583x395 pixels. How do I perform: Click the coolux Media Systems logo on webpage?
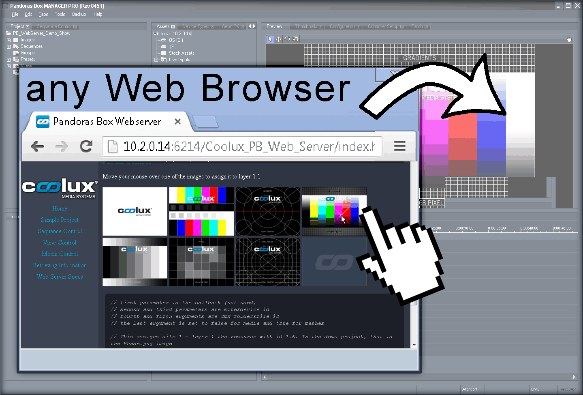[x=60, y=189]
